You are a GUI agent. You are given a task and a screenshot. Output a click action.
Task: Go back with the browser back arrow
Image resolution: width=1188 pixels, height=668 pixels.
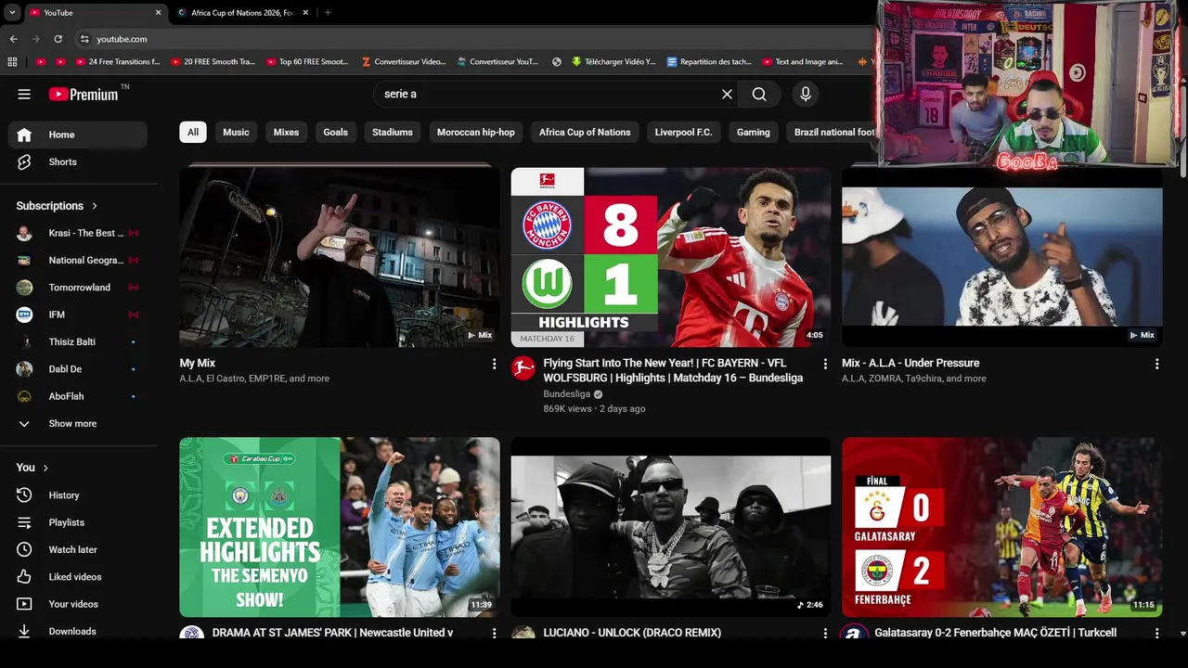coord(13,39)
